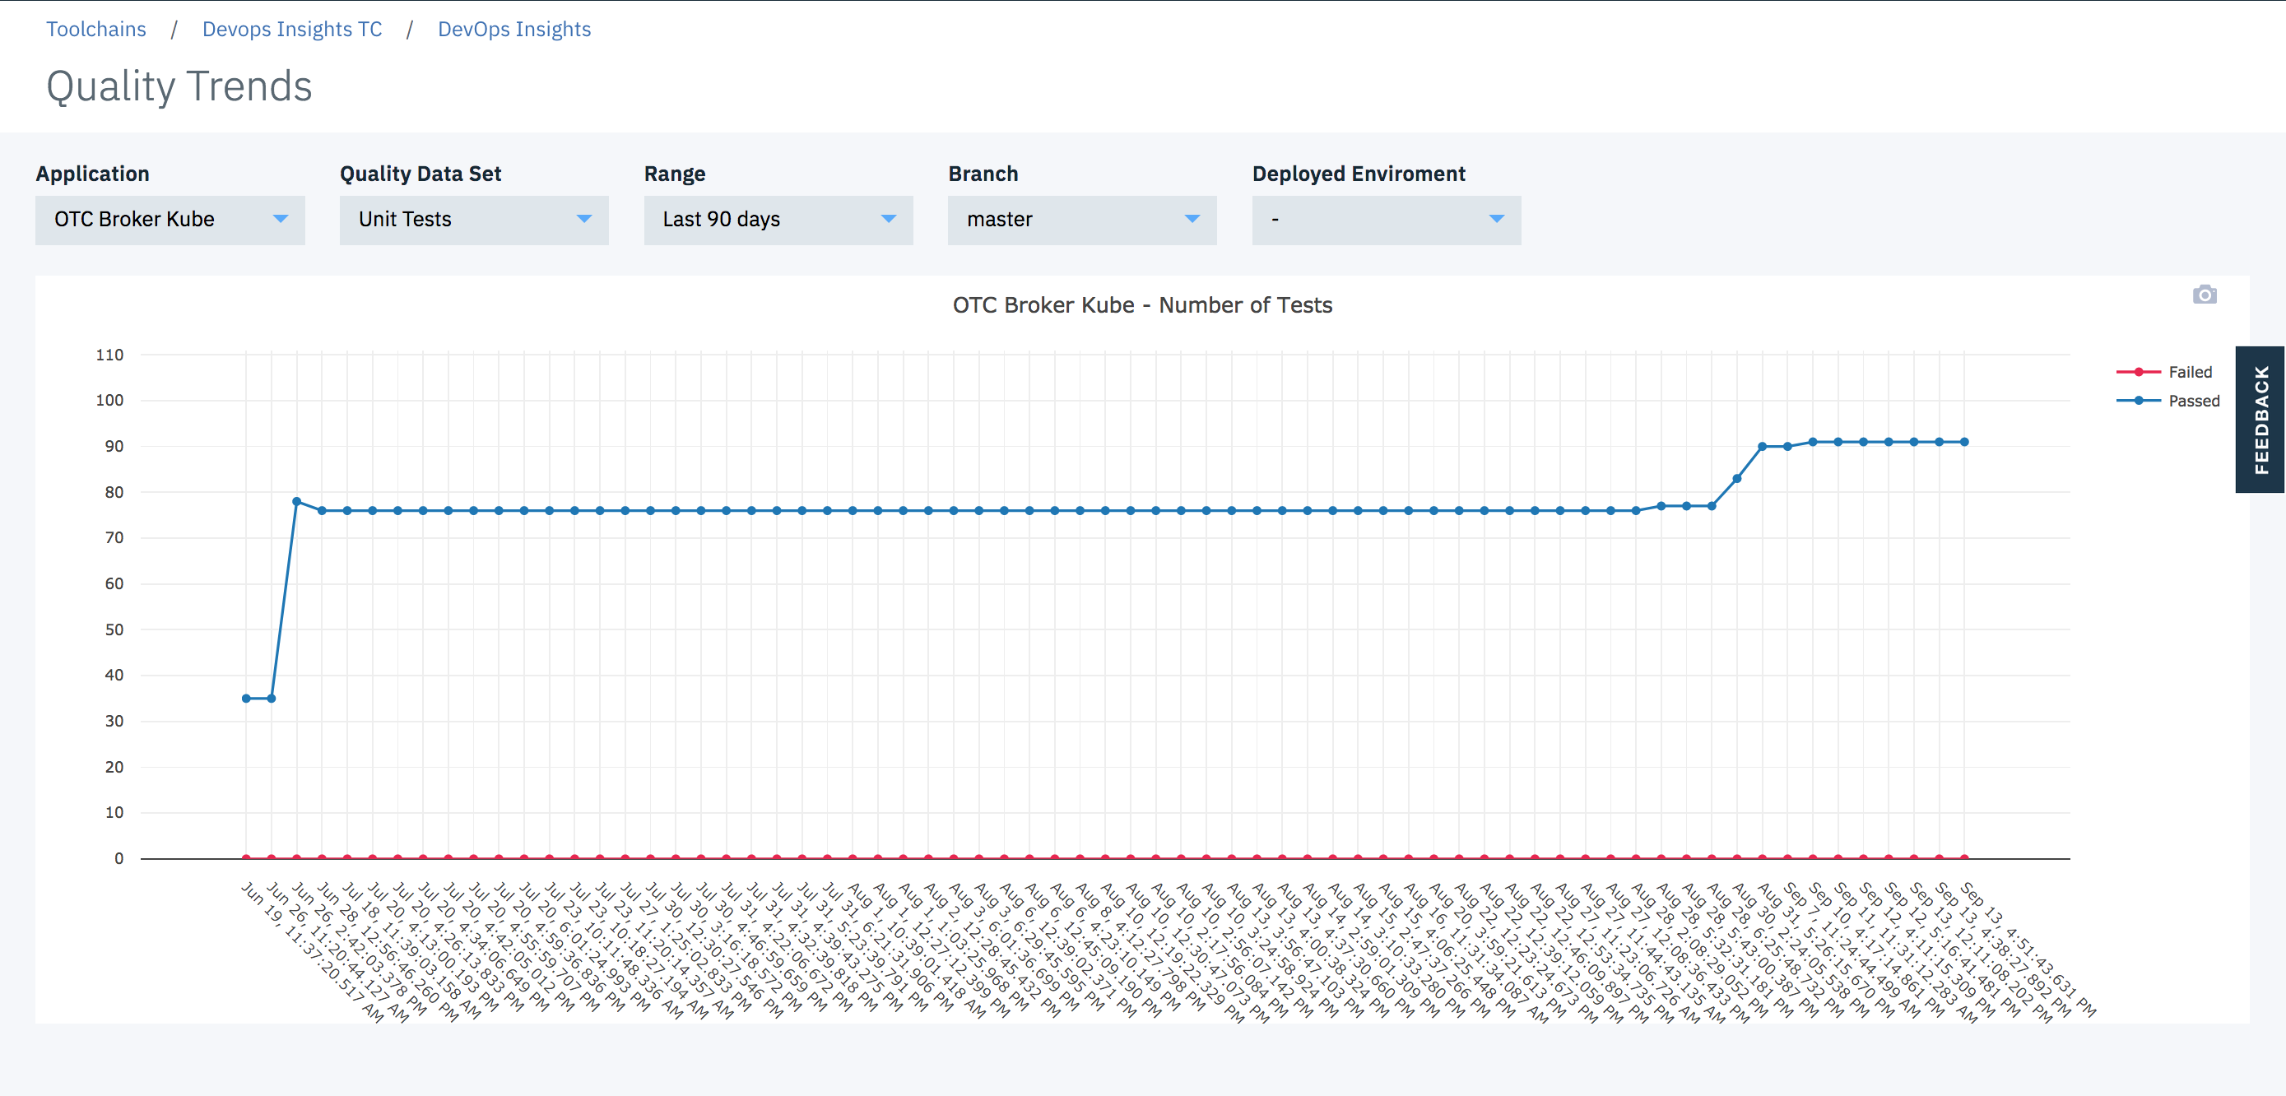
Task: Navigate to the DevOps Insights breadcrumb link
Action: tap(513, 30)
